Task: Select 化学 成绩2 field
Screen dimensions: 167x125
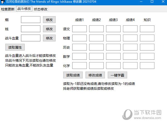Action: pyautogui.click(x=96, y=65)
